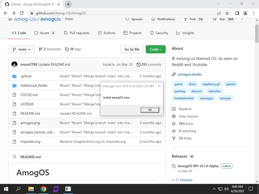This screenshot has height=194, width=259.
Task: Click the commit history clock icon
Action: [x=138, y=64]
